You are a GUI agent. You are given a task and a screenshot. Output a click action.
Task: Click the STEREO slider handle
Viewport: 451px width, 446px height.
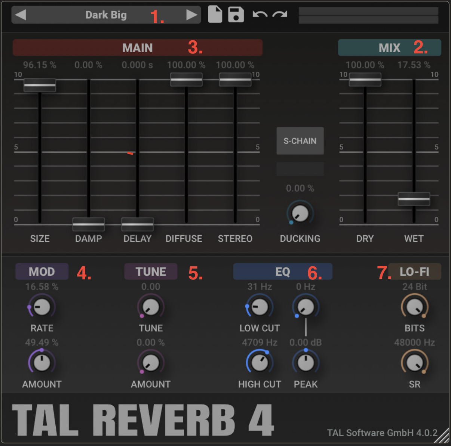click(x=235, y=80)
